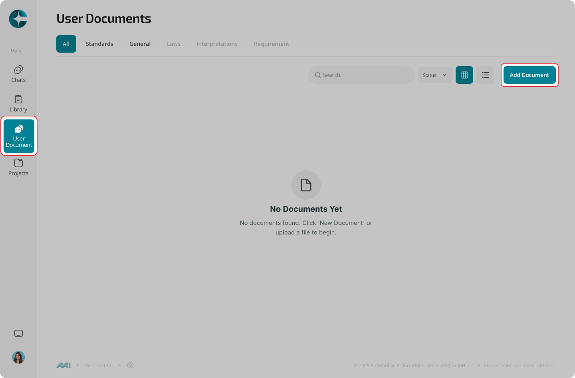Click the 'No Documents Yet' heading
This screenshot has height=378, width=575.
point(306,209)
